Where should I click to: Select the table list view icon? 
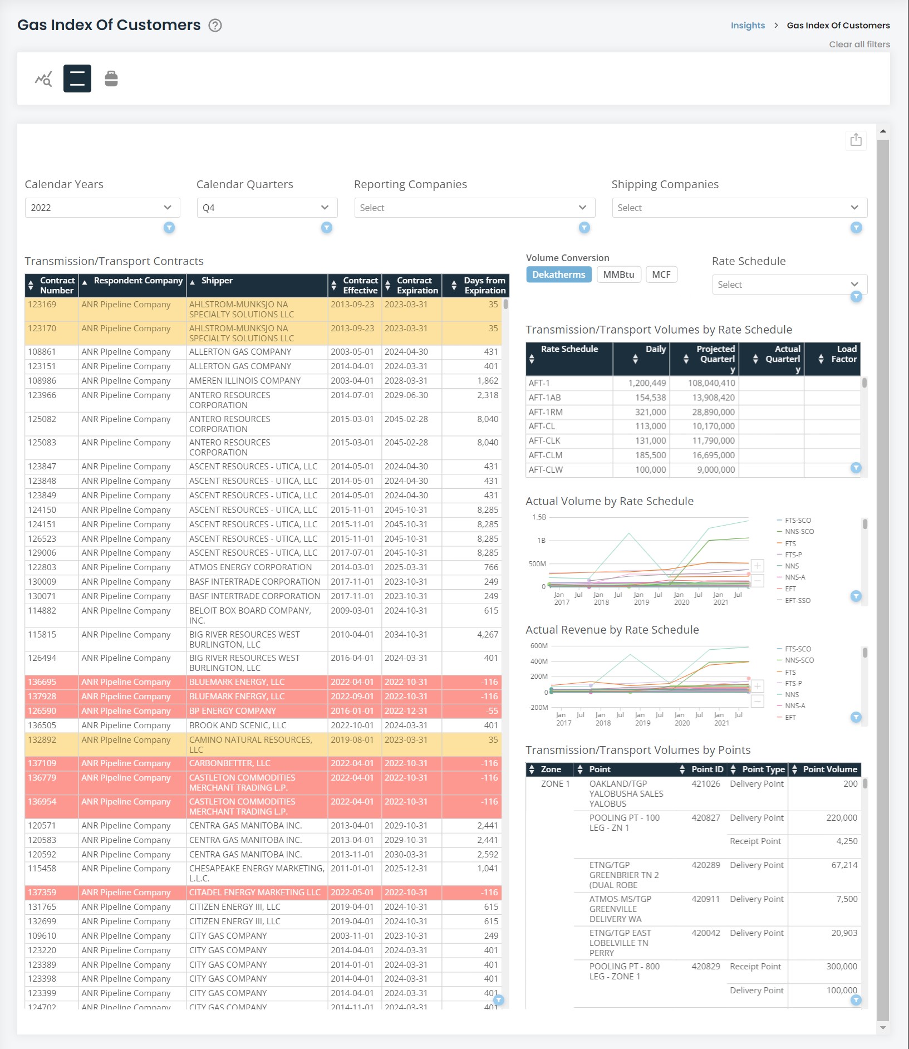coord(77,79)
